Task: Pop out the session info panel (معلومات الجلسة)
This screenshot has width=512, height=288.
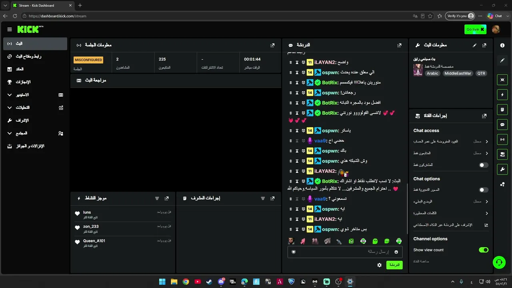Action: click(272, 45)
